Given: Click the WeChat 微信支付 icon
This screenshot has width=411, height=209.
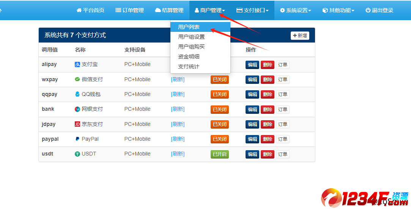Looking at the screenshot, I should pos(77,79).
